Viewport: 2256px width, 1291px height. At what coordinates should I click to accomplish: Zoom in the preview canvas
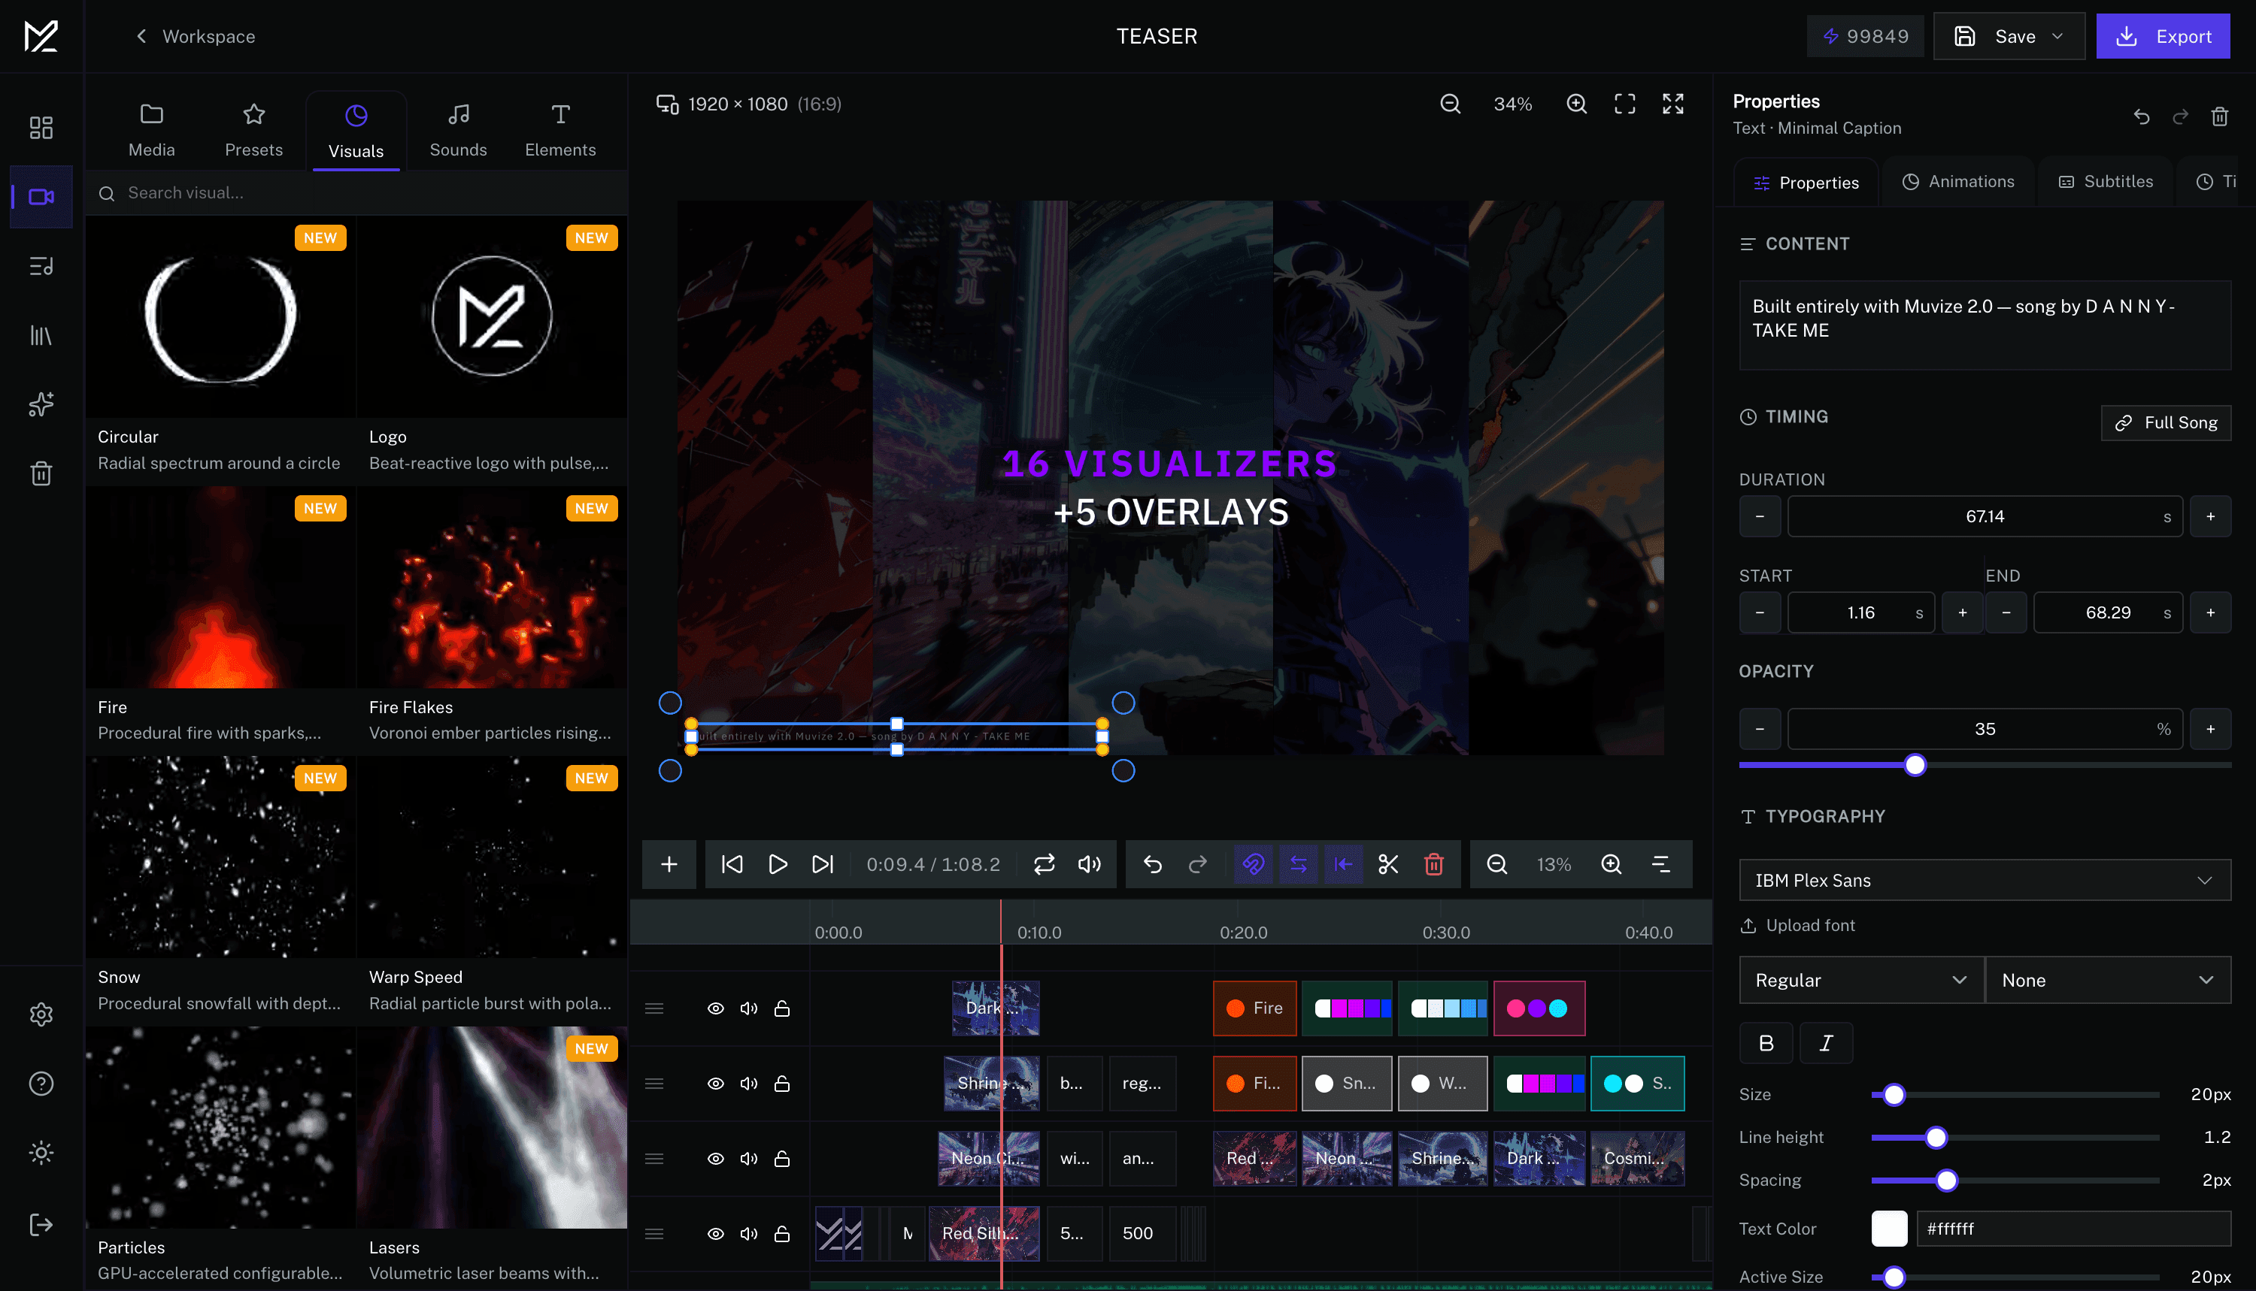[1576, 104]
